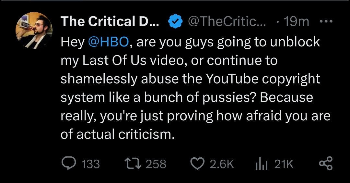This screenshot has height=183, width=350.
Task: Click the 133 replies count
Action: tap(91, 164)
